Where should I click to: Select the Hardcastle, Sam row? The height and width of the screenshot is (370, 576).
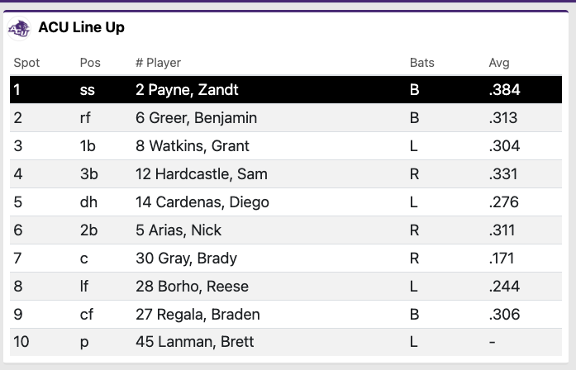coord(286,174)
